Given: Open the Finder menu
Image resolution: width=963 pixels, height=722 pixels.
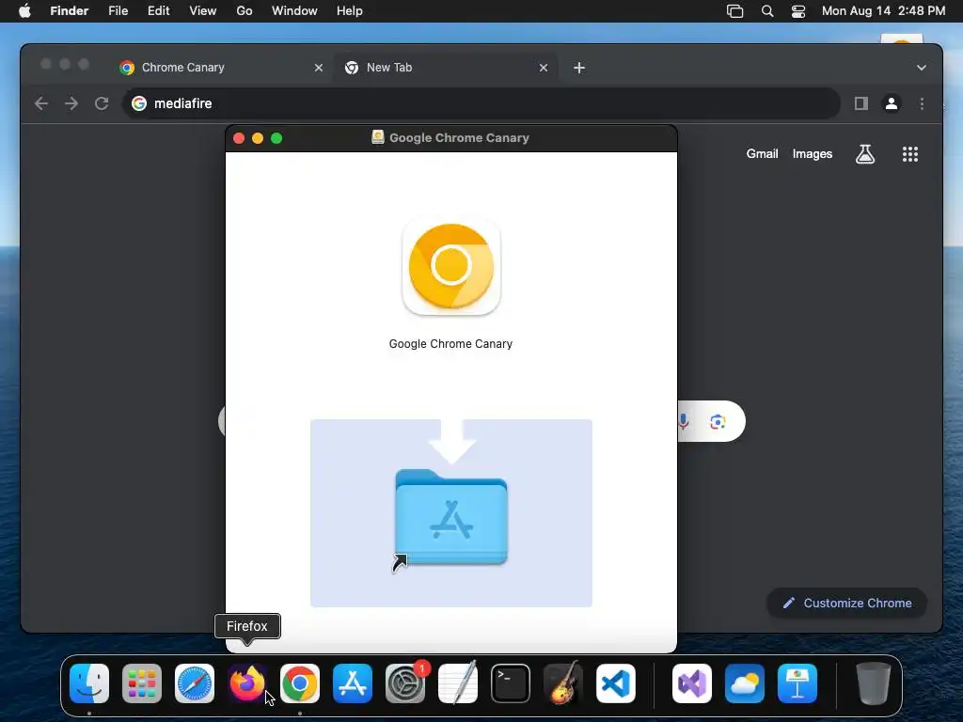Looking at the screenshot, I should pyautogui.click(x=70, y=11).
